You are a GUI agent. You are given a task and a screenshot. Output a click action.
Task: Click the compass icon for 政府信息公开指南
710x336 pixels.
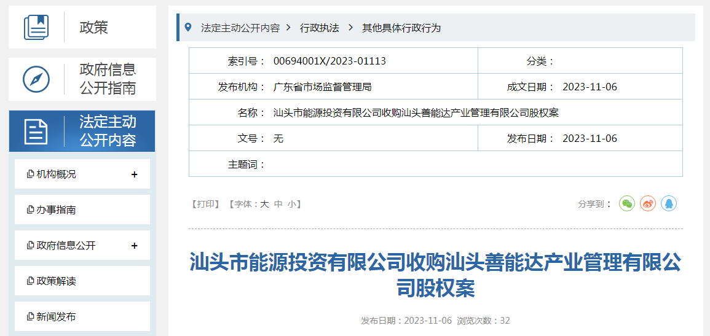pyautogui.click(x=36, y=79)
